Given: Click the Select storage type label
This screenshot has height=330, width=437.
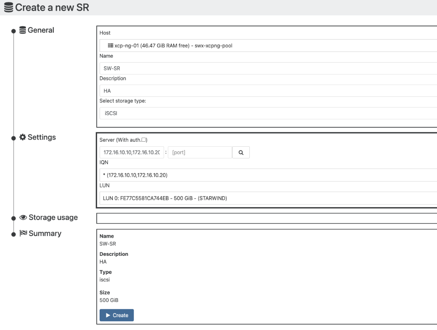Looking at the screenshot, I should coord(123,101).
